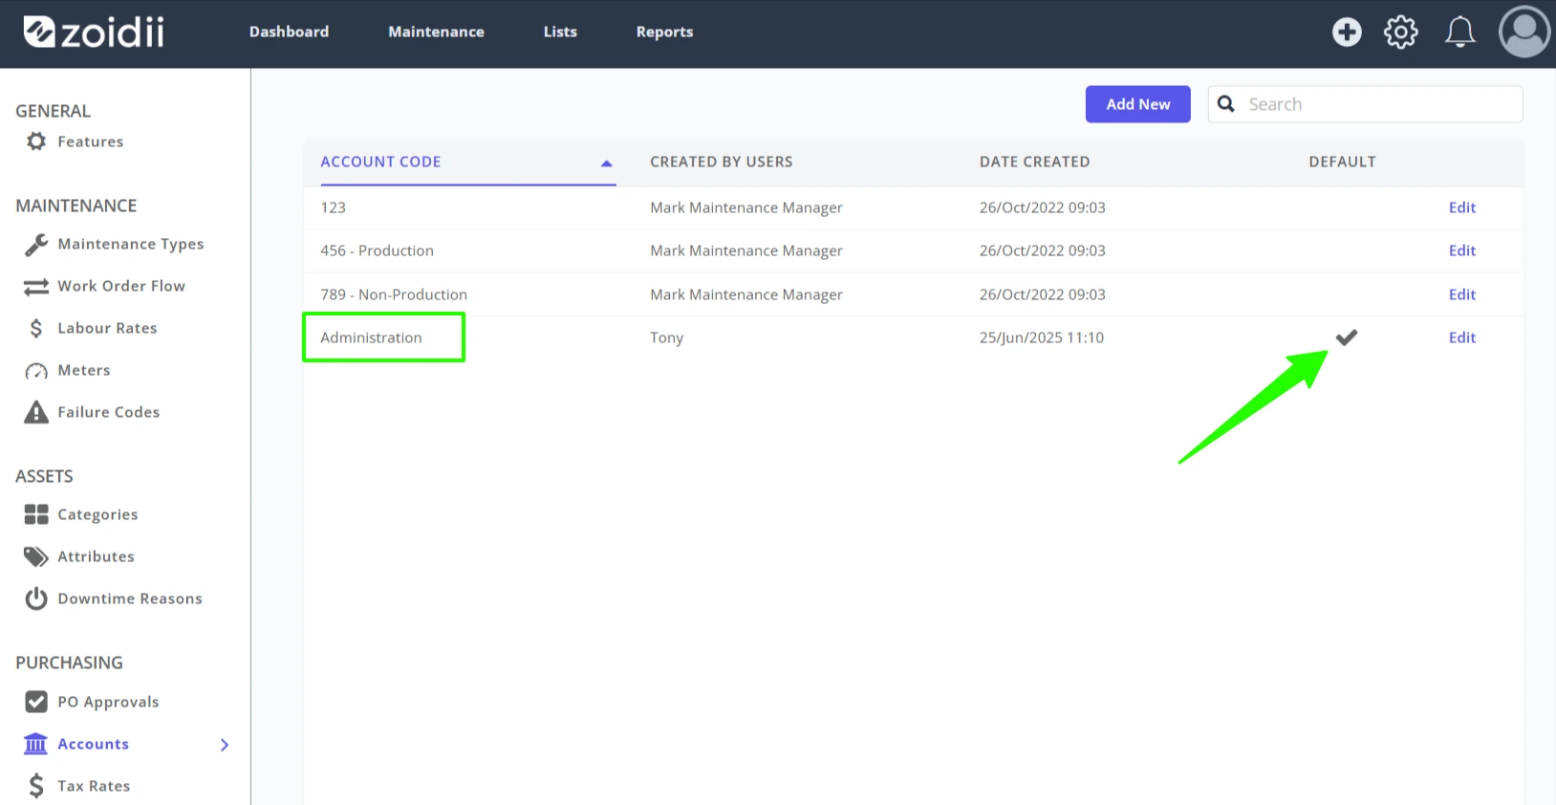This screenshot has height=805, width=1556.
Task: Open Downtime Reasons settings
Action: [130, 598]
